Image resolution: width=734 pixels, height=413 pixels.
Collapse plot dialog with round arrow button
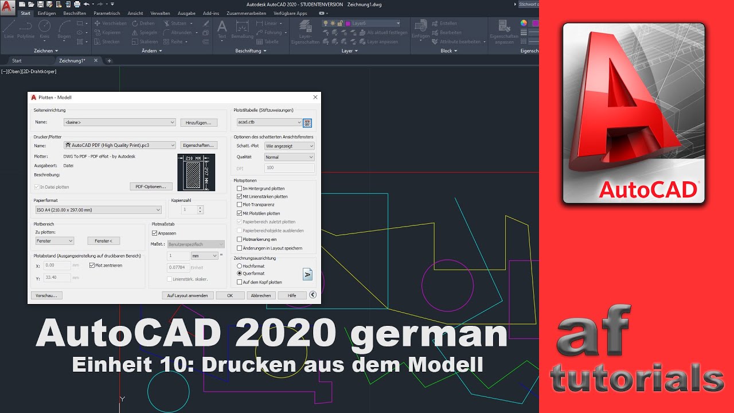313,295
